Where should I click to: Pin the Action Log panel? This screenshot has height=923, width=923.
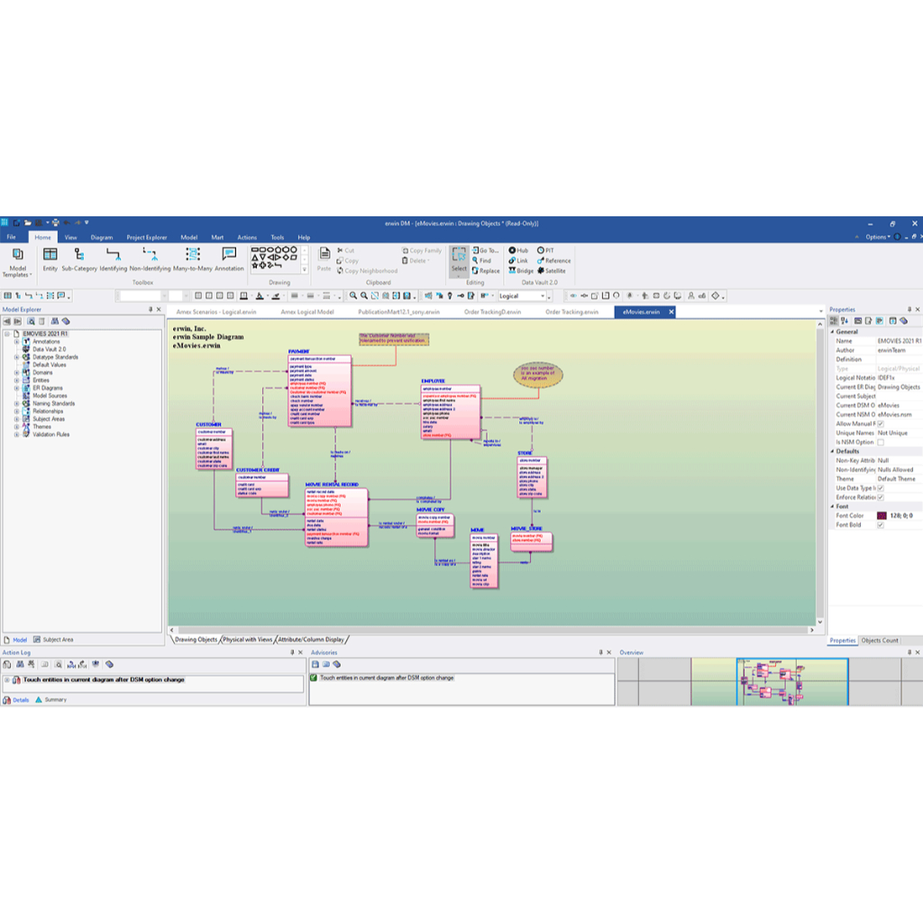(x=292, y=653)
